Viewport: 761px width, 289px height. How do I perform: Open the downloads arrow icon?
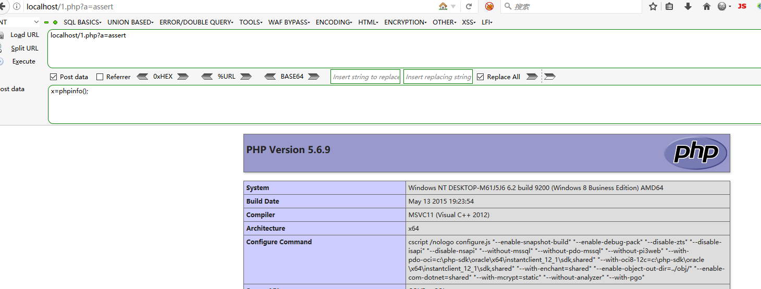point(688,7)
